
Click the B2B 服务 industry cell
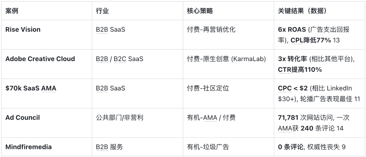pos(109,147)
